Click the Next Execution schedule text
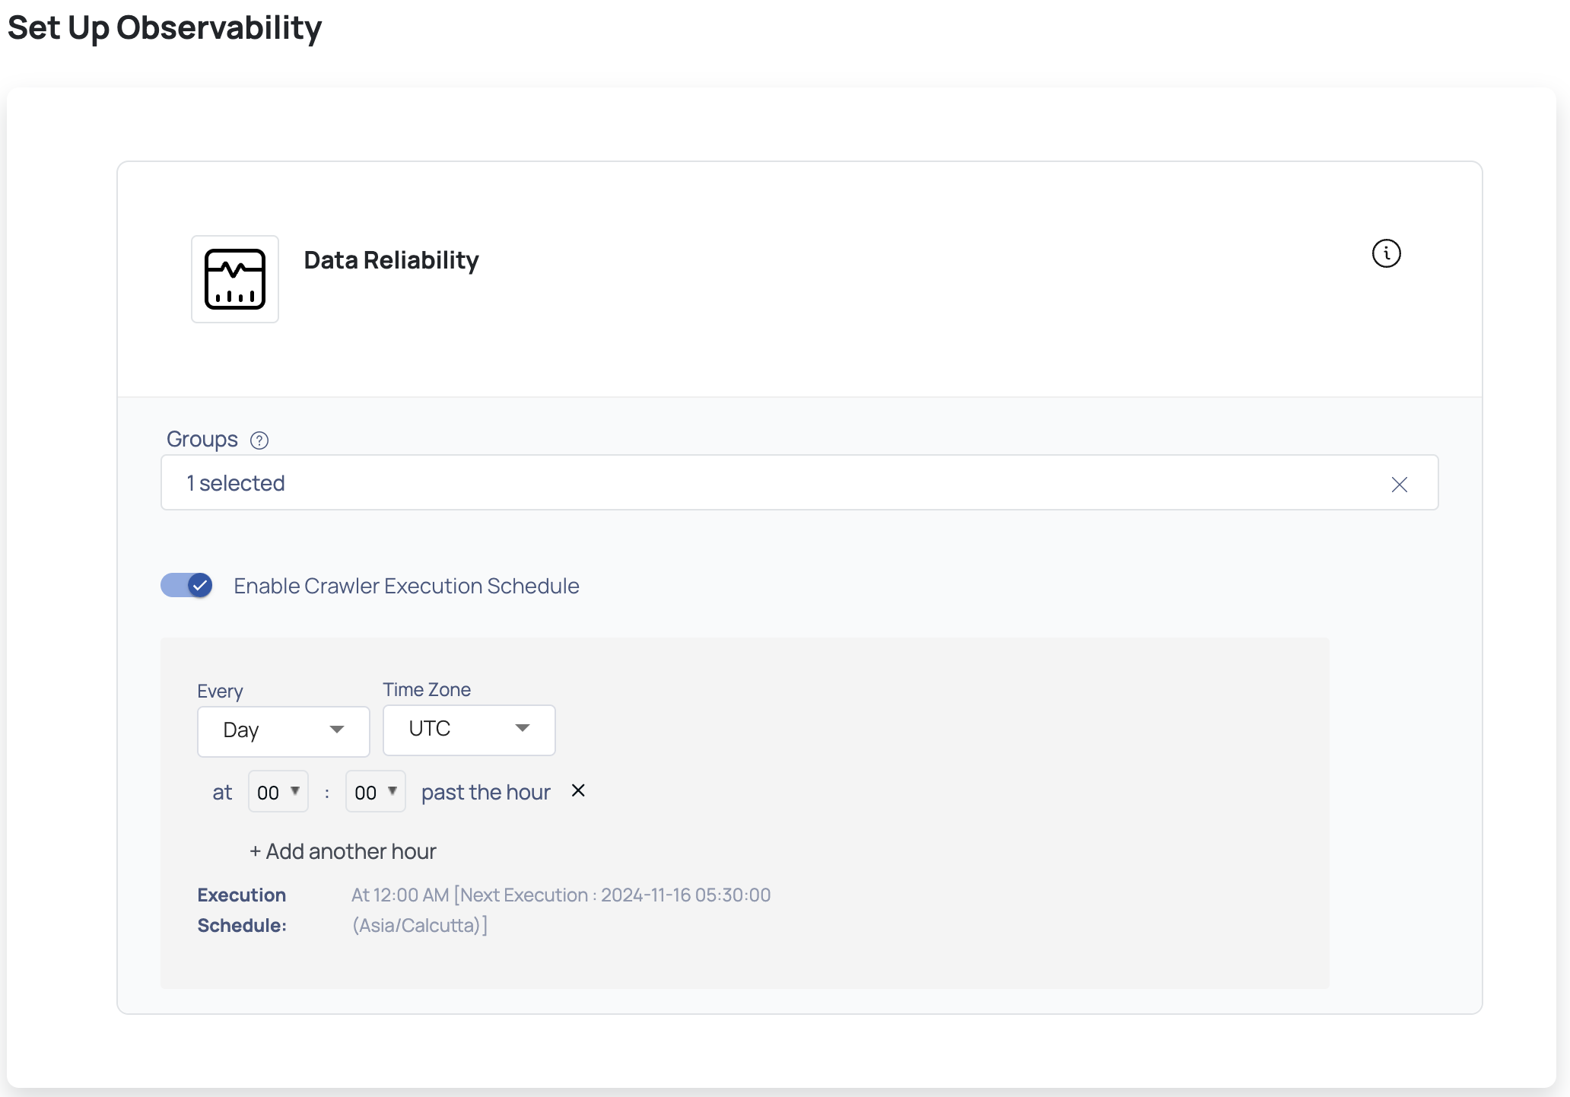The image size is (1570, 1097). [561, 910]
